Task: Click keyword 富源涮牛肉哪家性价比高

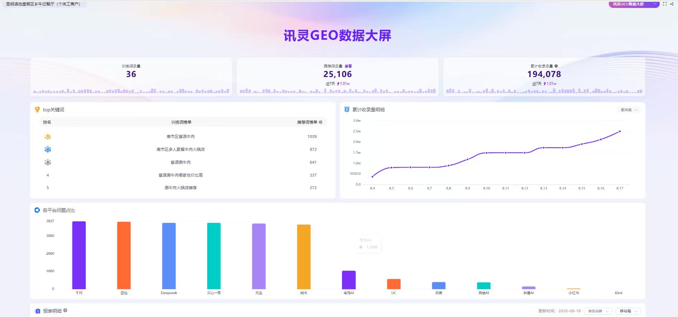Action: (181, 175)
